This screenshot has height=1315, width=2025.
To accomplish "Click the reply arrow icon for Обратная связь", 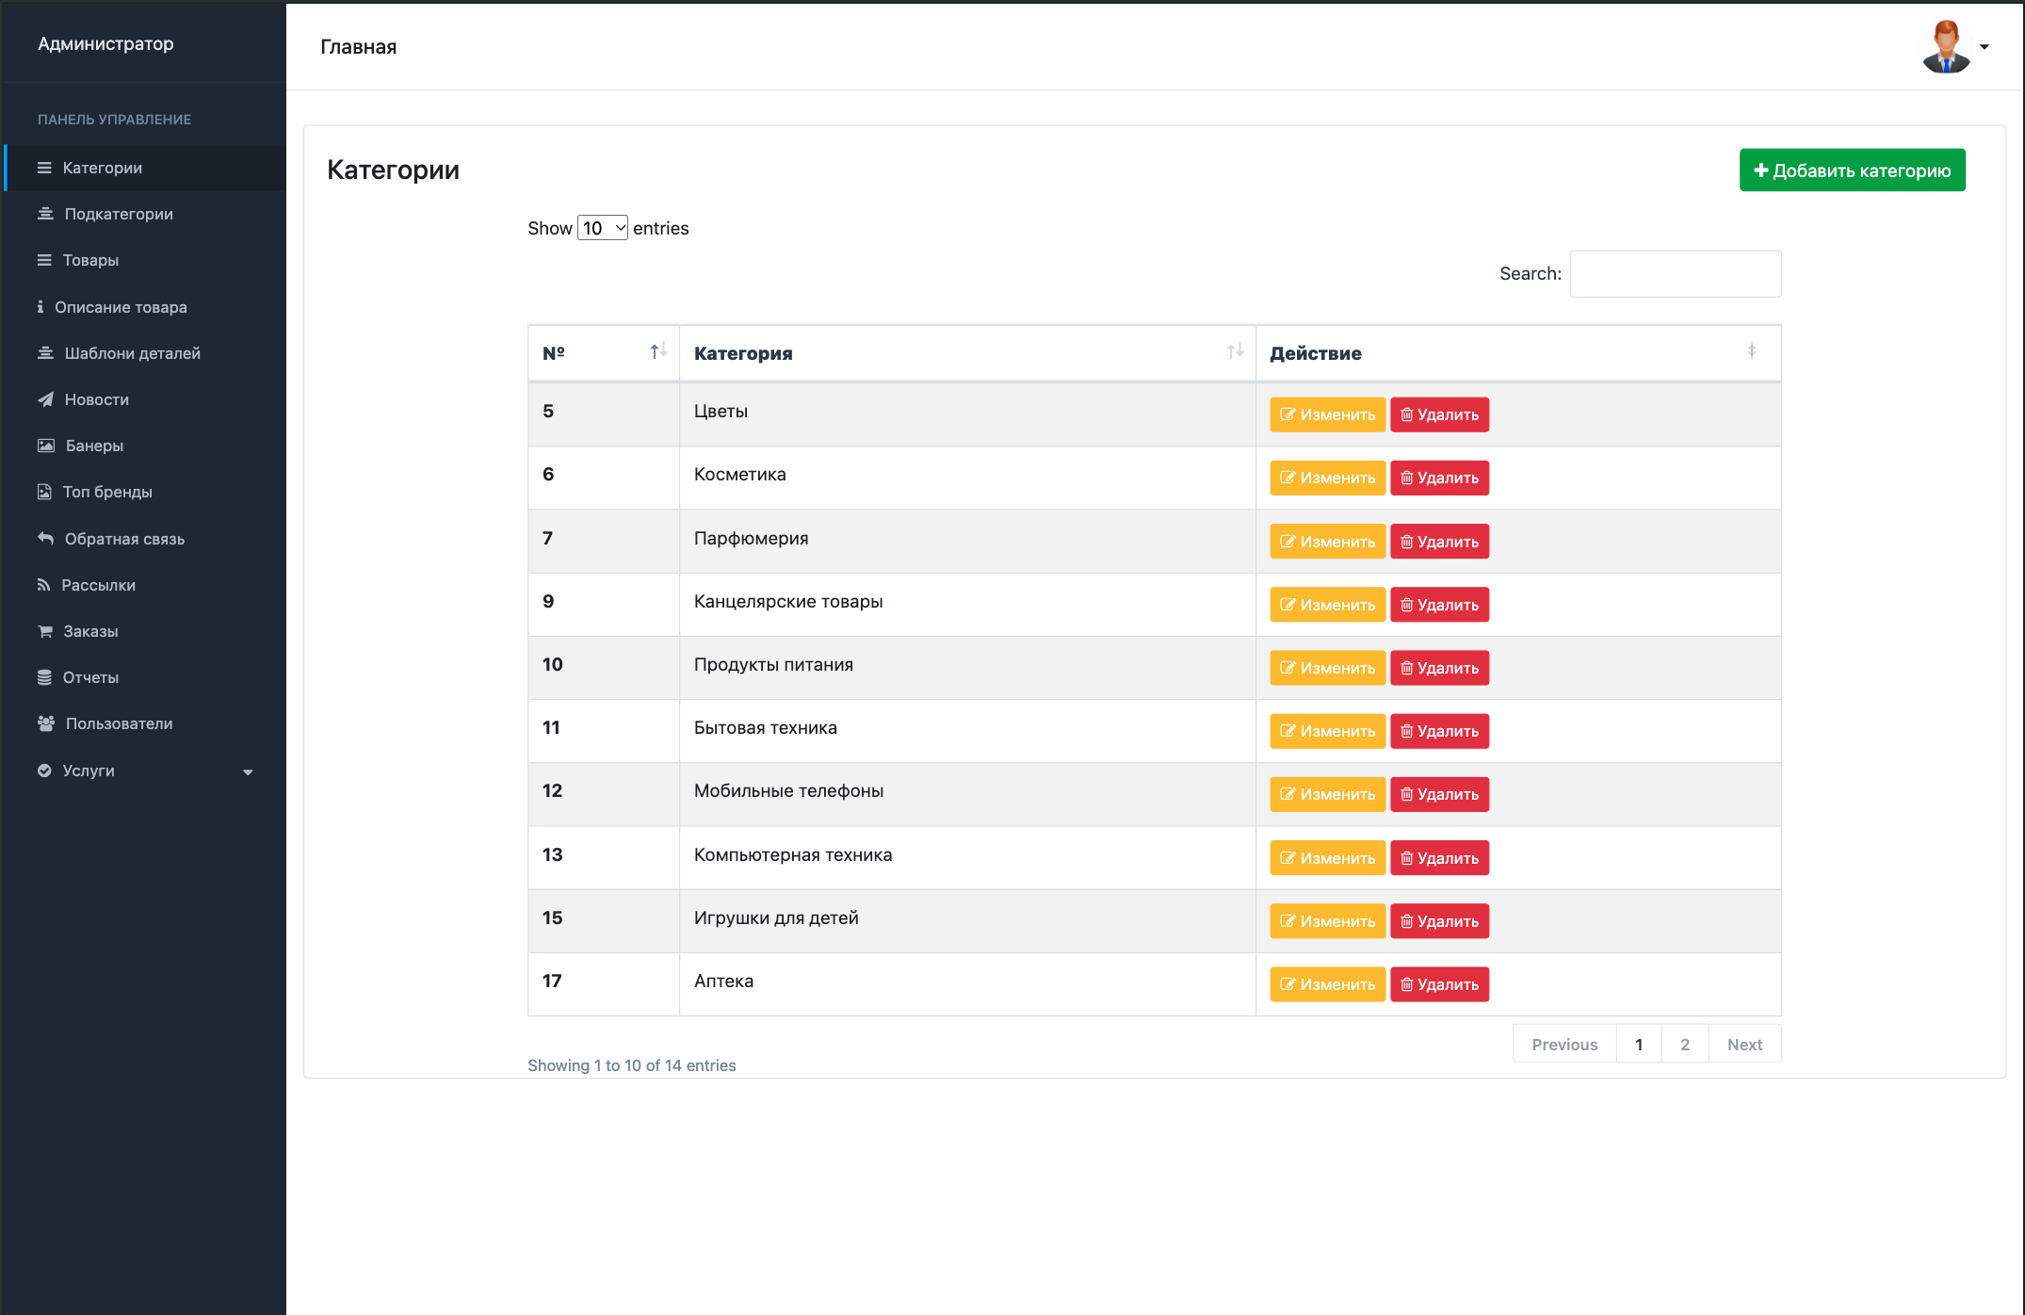I will point(45,539).
